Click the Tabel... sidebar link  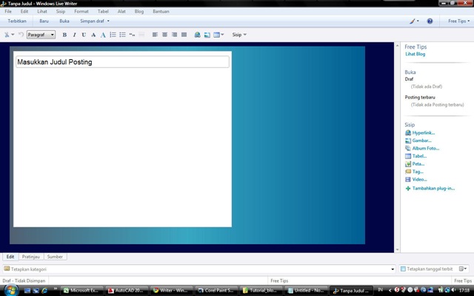tap(419, 156)
